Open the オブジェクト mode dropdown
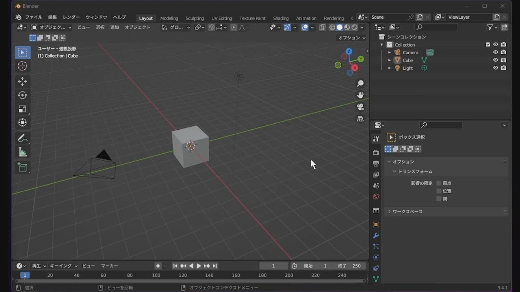The image size is (520, 292). pos(52,27)
